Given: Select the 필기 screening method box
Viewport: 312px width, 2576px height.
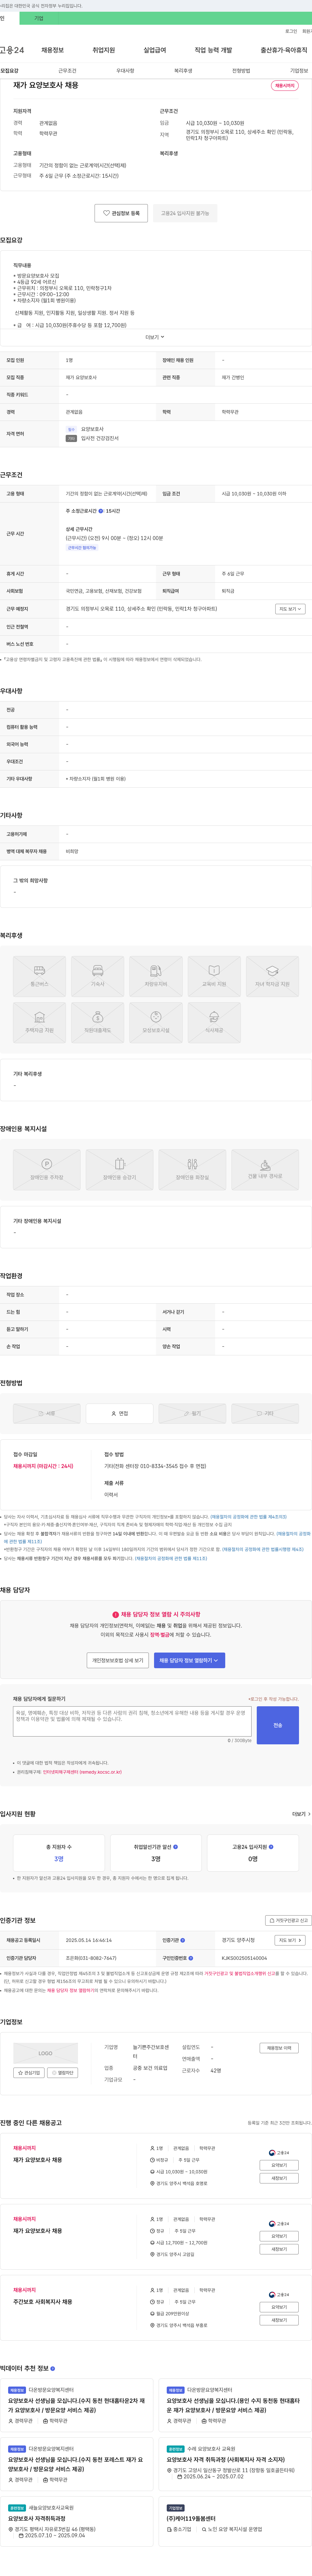Looking at the screenshot, I should (192, 1413).
